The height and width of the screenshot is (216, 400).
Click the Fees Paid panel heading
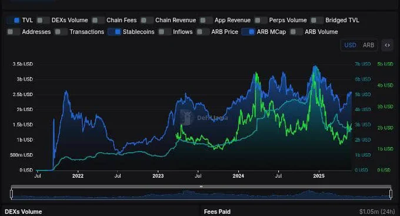pyautogui.click(x=217, y=212)
